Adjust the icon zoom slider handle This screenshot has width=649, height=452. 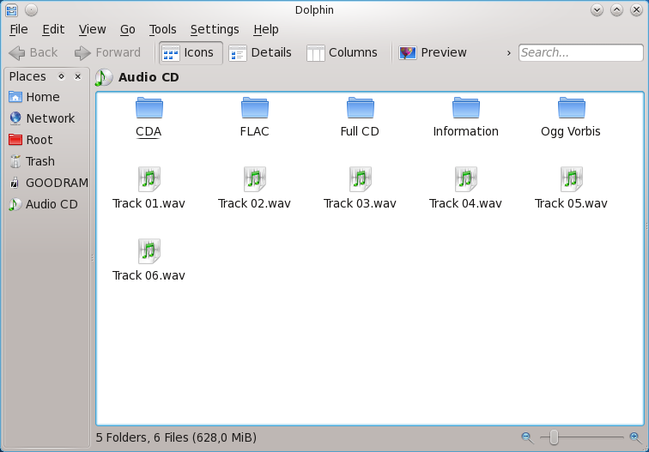point(555,437)
